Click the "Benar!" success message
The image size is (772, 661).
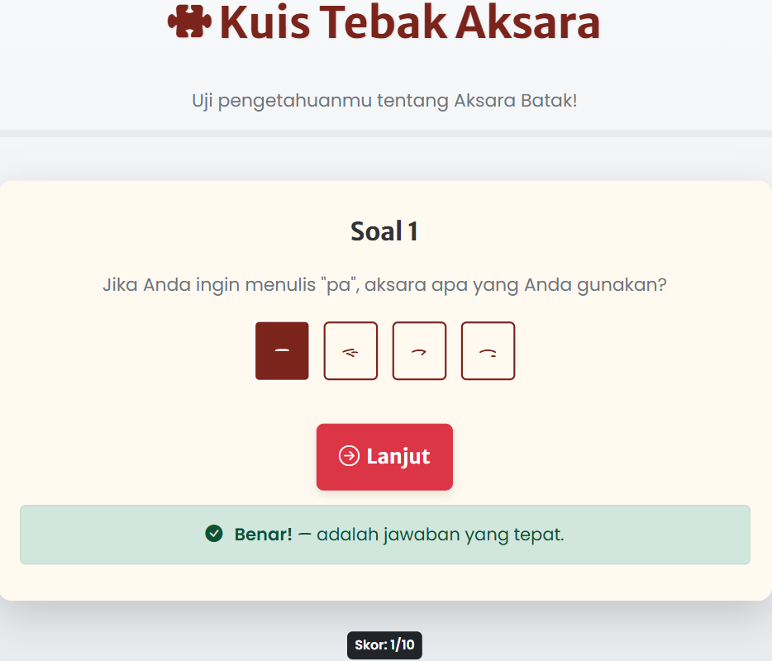262,534
